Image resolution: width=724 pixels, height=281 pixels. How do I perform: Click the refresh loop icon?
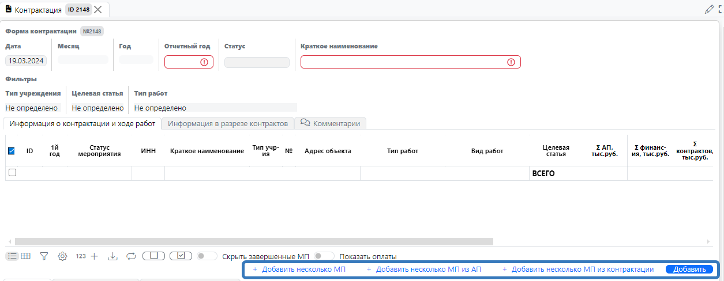[130, 256]
